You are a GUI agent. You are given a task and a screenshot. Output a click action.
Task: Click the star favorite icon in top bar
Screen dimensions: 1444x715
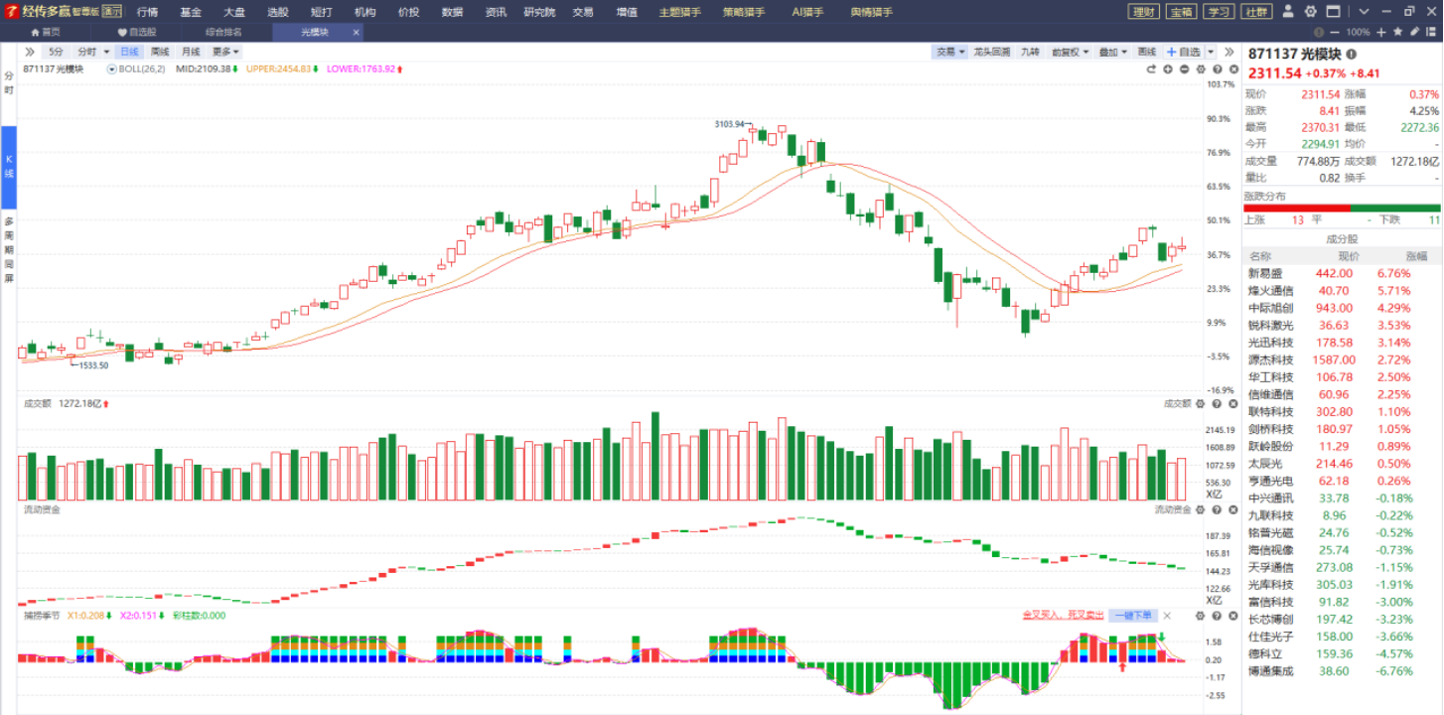[x=1397, y=32]
